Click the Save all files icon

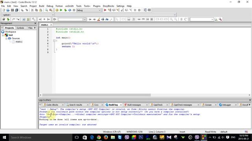pyautogui.click(x=17, y=10)
